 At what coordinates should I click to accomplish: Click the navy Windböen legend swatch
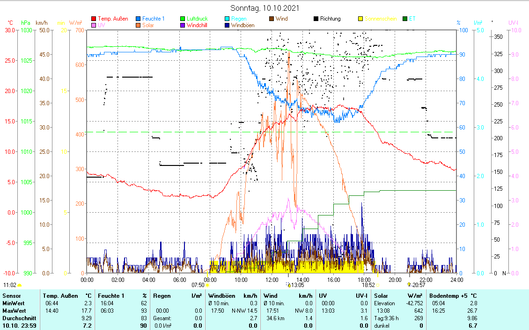227,25
